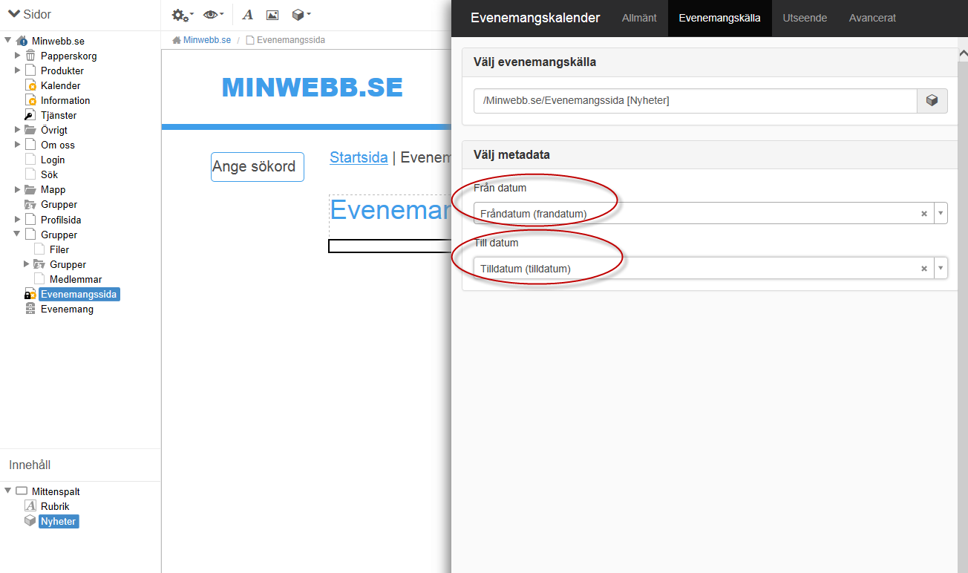The image size is (968, 573).
Task: Select Evenemangssida in the page tree
Action: [x=79, y=295]
